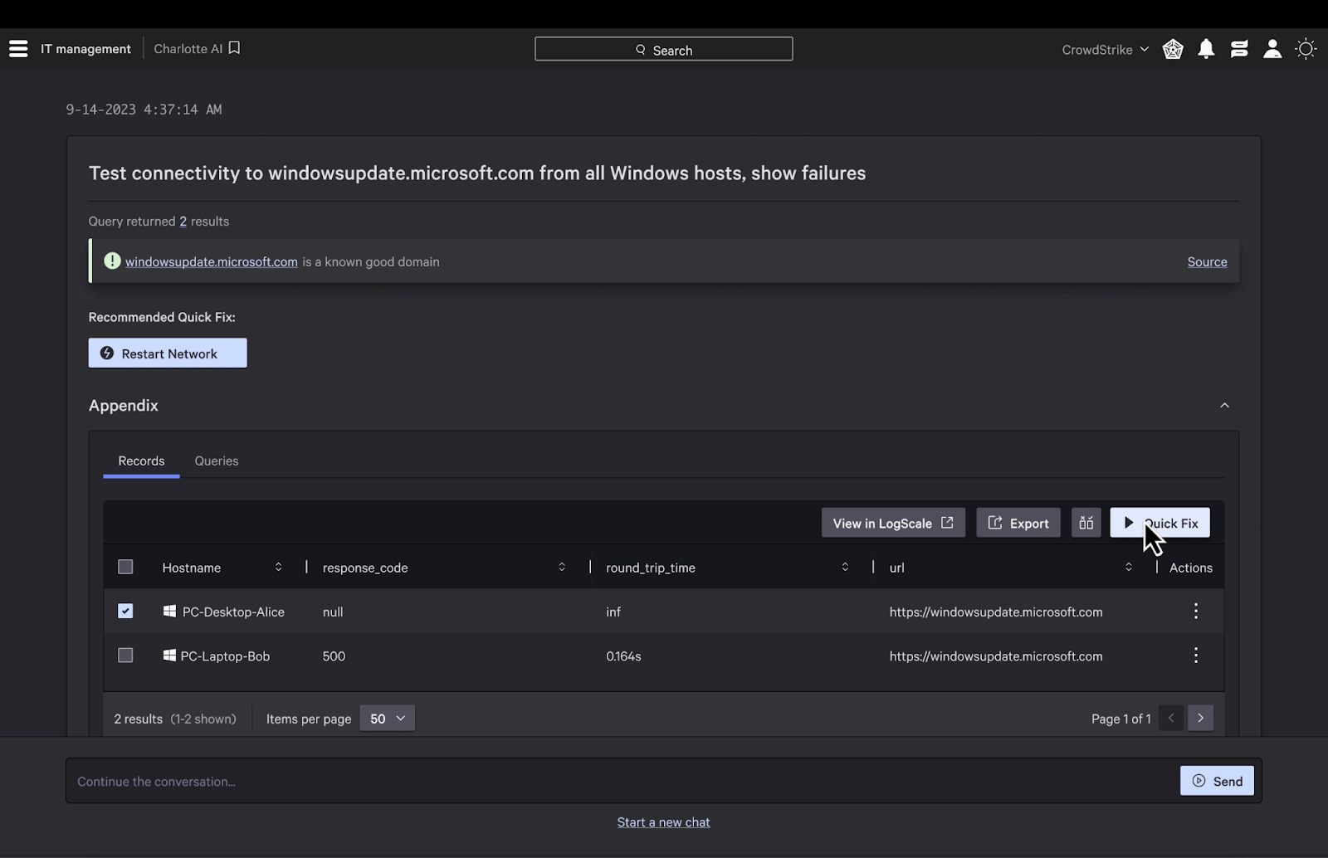Switch to the Queries tab
This screenshot has width=1328, height=858.
pos(217,461)
